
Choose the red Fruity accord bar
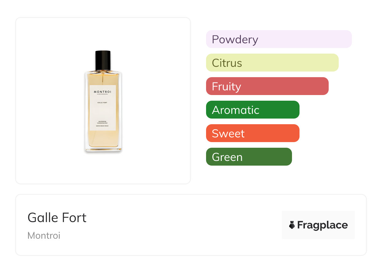(x=267, y=86)
